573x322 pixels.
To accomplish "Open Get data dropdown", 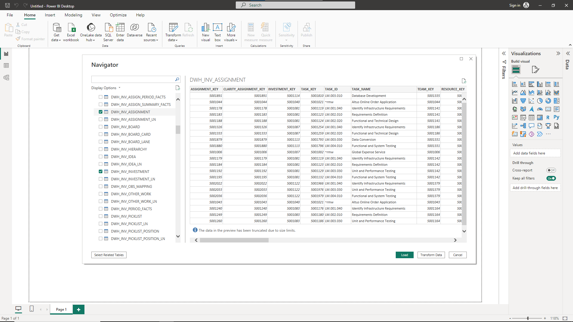I will (x=56, y=32).
